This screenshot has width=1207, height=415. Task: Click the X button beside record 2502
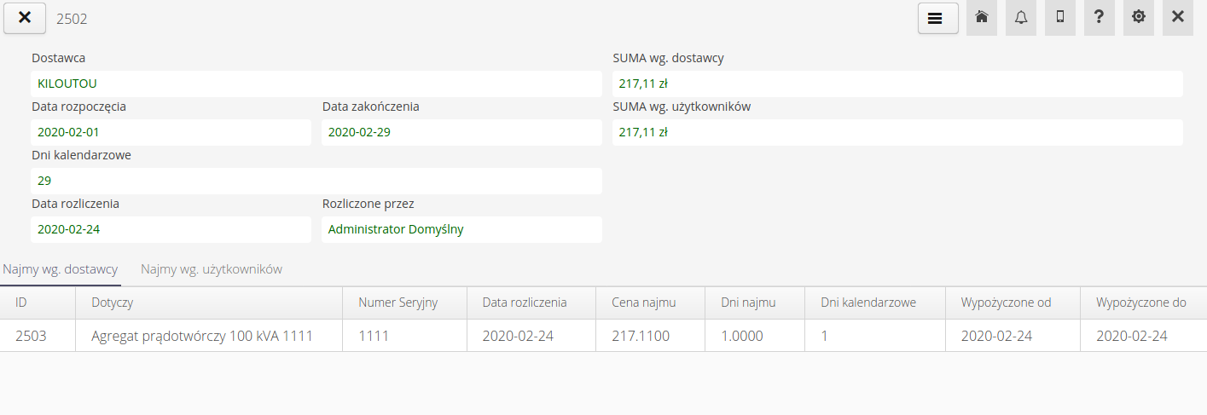click(25, 18)
